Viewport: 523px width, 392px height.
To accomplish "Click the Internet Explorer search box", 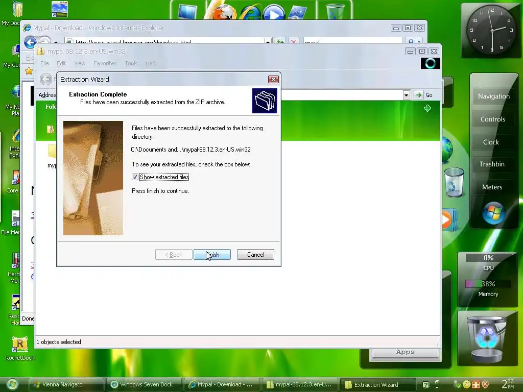I will click(352, 41).
